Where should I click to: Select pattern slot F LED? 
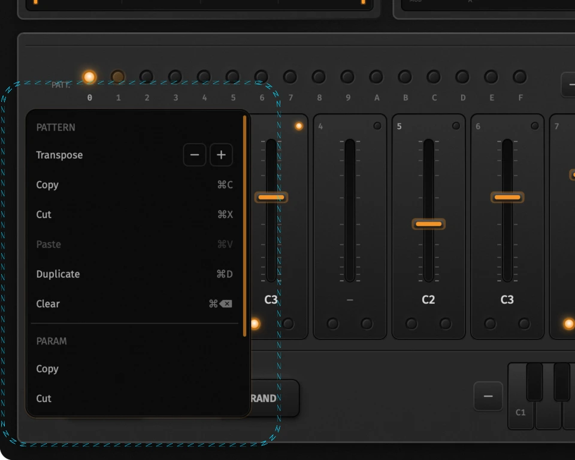tap(520, 77)
